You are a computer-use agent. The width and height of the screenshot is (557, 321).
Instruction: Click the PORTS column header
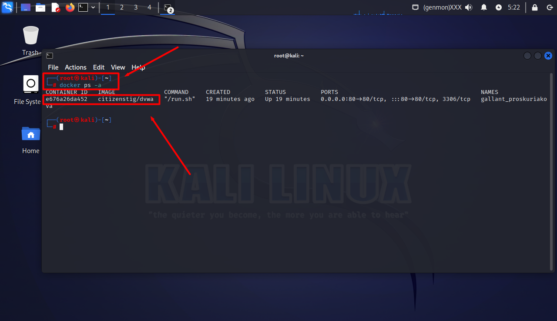point(329,92)
